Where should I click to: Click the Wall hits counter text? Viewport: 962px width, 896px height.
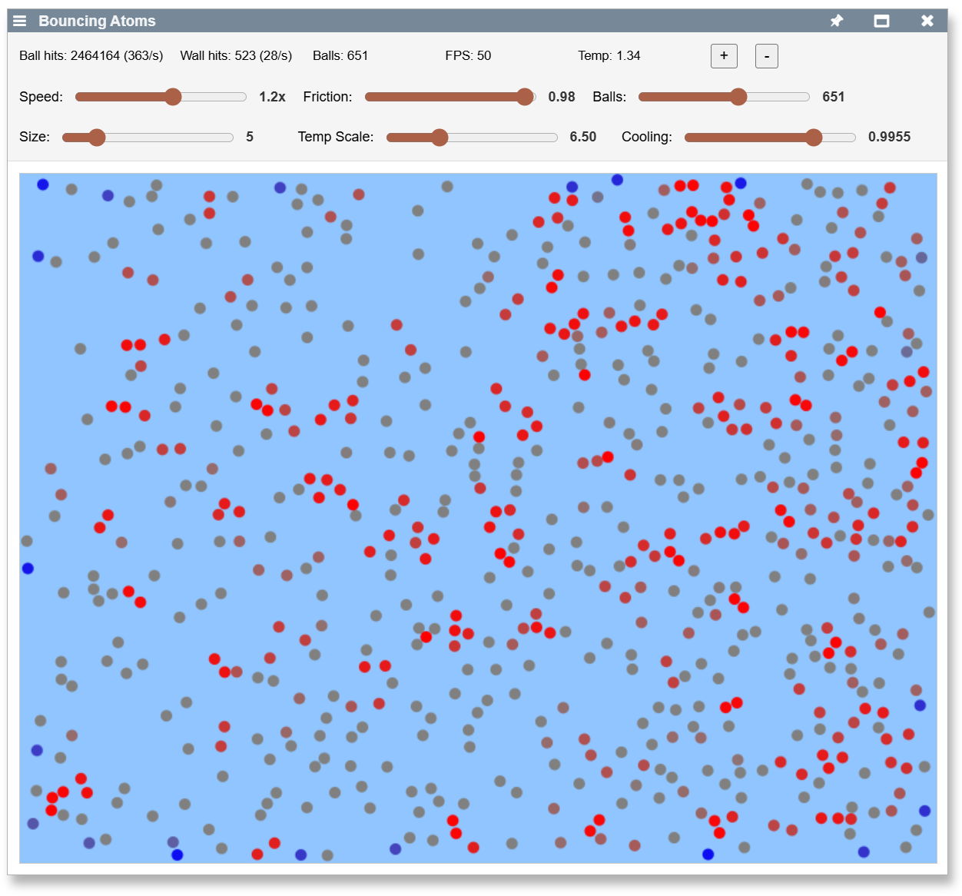tap(236, 56)
